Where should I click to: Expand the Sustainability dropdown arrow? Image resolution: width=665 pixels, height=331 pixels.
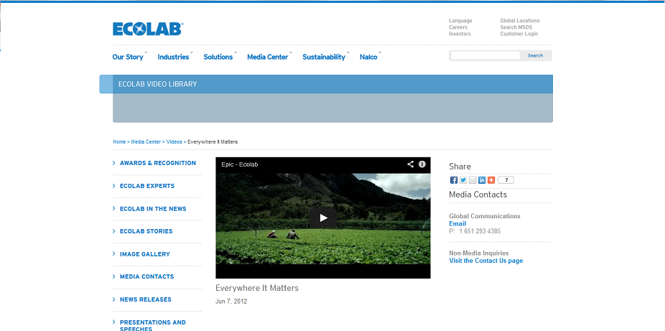tap(348, 52)
